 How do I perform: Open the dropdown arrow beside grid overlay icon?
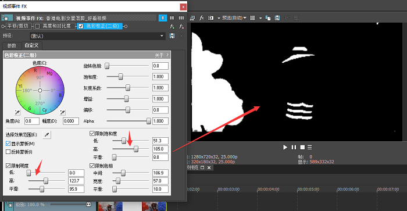[260, 18]
